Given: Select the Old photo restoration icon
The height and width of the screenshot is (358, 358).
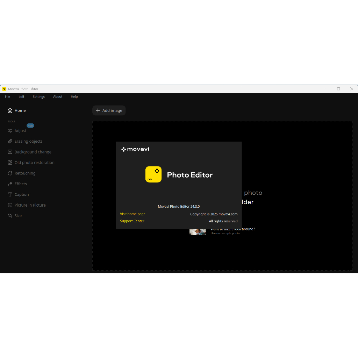Looking at the screenshot, I should pyautogui.click(x=10, y=163).
